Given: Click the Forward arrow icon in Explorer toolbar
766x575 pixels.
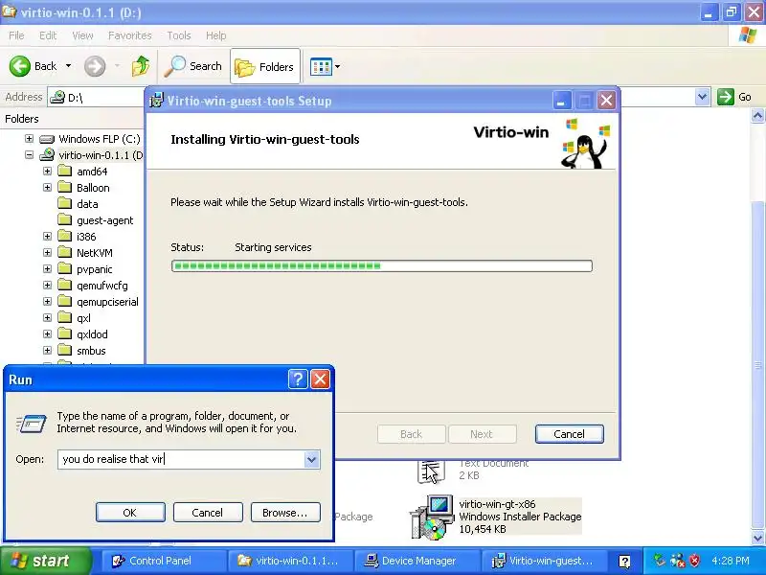Looking at the screenshot, I should pyautogui.click(x=94, y=66).
